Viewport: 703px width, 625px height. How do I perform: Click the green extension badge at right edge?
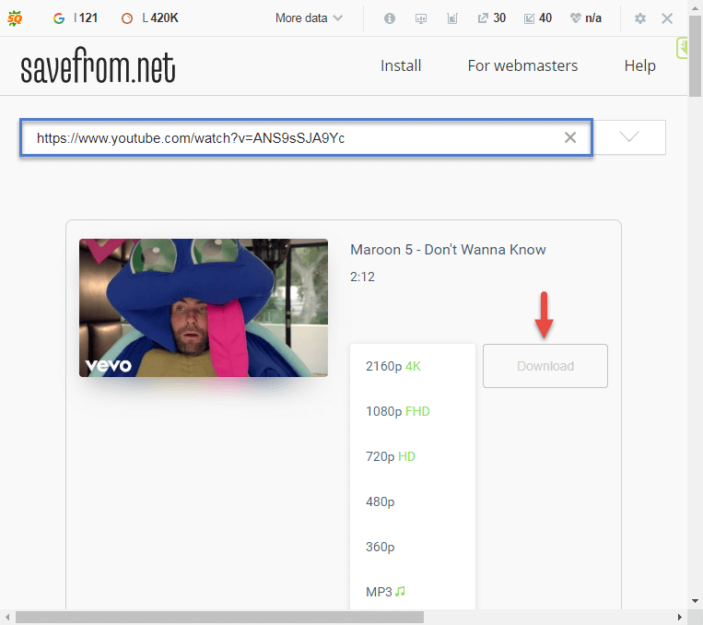682,48
